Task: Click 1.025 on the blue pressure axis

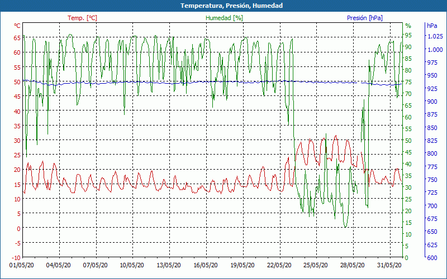Action: [435, 36]
